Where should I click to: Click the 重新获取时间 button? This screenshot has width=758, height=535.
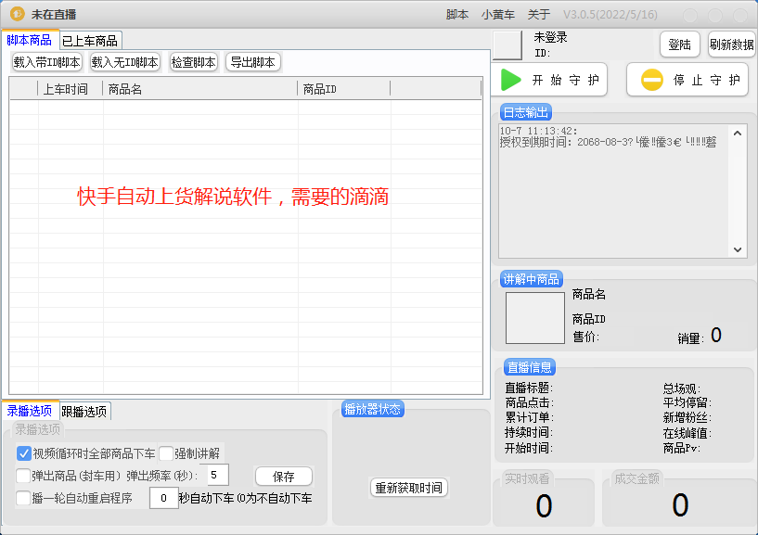409,488
